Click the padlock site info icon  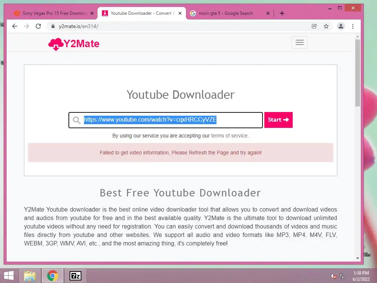point(53,26)
